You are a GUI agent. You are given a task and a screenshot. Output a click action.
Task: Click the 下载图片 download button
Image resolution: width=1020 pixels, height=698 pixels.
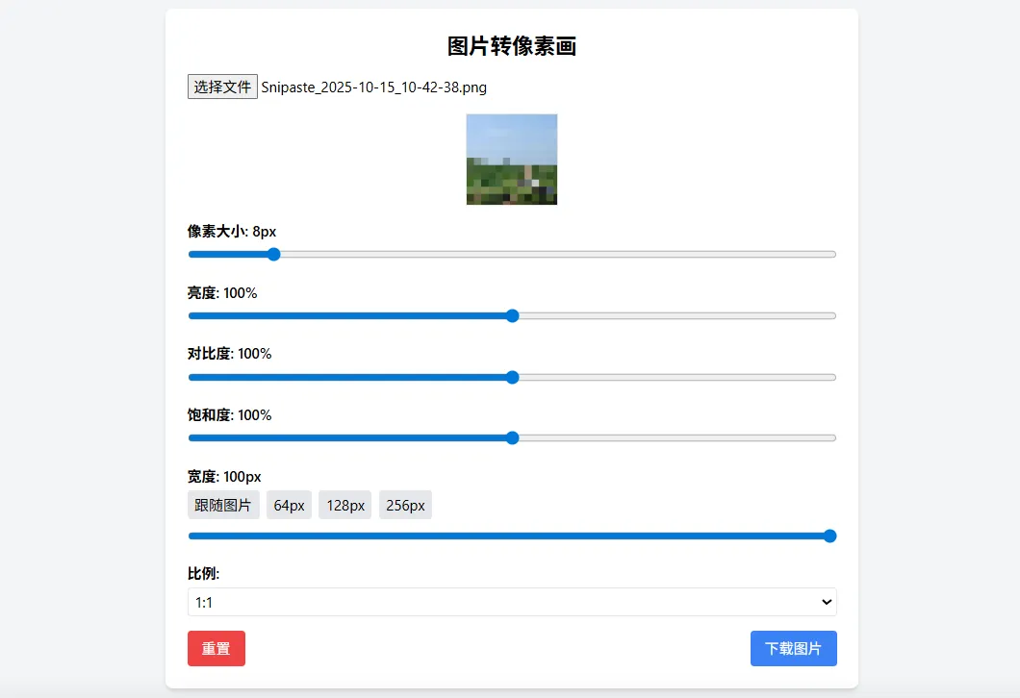[x=793, y=648]
